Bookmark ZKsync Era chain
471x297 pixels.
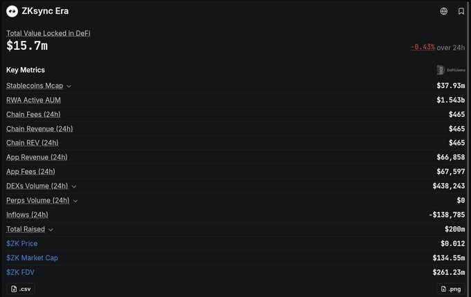tap(461, 11)
